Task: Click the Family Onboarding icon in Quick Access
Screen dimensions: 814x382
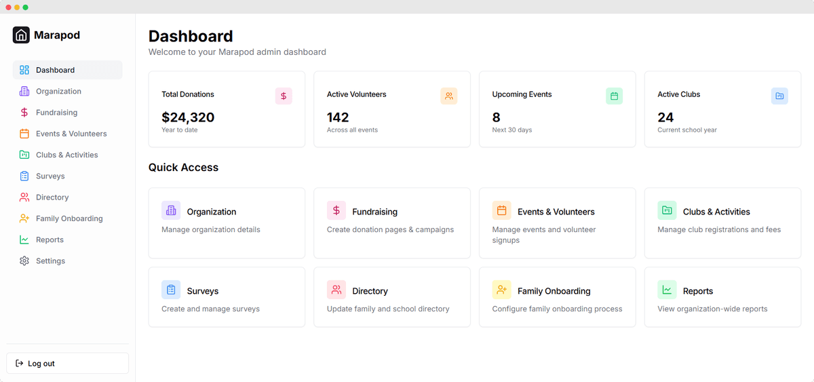Action: tap(501, 290)
